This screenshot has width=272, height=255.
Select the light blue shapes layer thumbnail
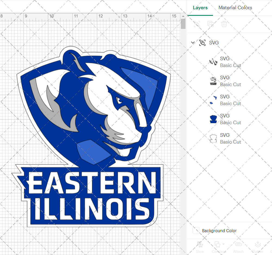point(213,100)
